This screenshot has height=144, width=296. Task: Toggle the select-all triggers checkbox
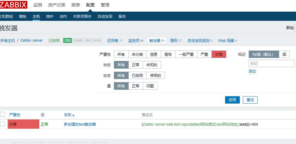tap(2, 114)
